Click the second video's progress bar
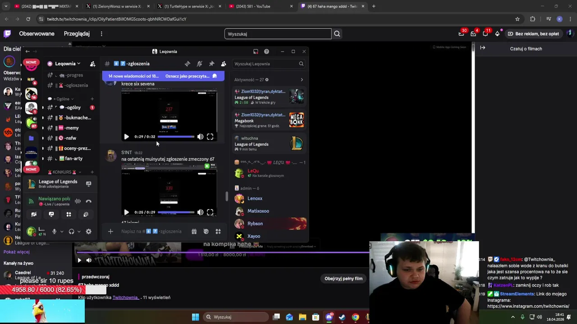Screen dimensions: 577x324 (176, 212)
